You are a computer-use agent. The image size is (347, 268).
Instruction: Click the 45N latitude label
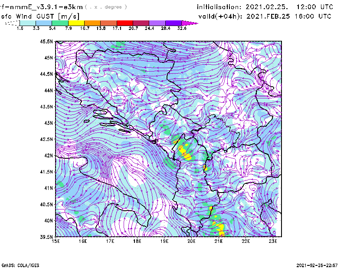(49, 58)
